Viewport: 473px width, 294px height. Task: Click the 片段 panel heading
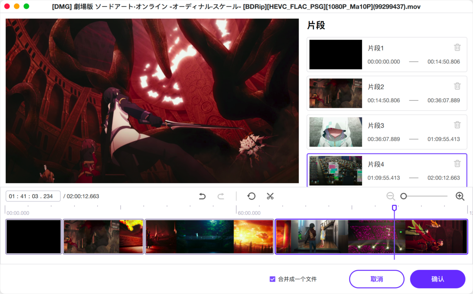(x=316, y=25)
